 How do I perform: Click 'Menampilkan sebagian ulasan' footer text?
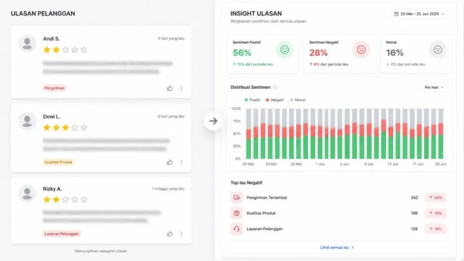101,251
